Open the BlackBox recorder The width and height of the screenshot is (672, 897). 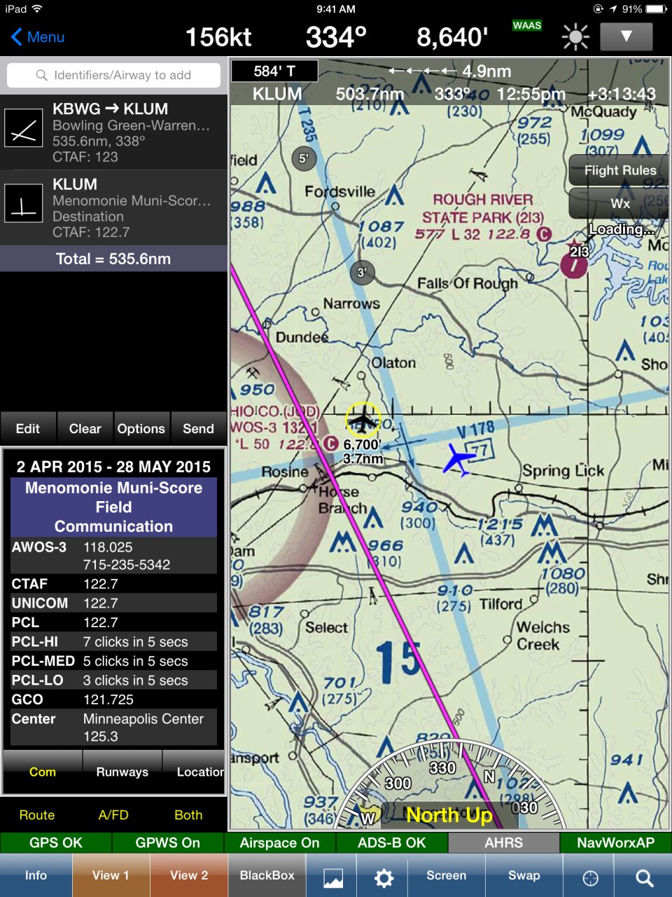pos(267,875)
